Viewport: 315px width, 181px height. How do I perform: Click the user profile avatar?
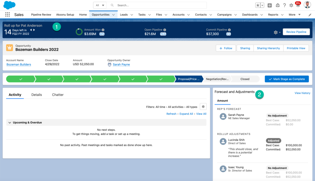point(307,5)
